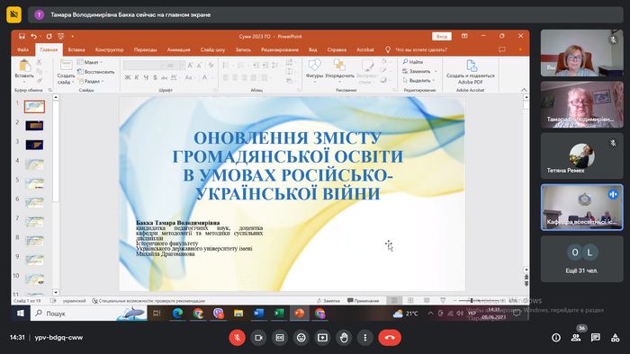Click the 'Что вы хотите сделать?' search field
This screenshot has height=354, width=630.
tap(421, 49)
